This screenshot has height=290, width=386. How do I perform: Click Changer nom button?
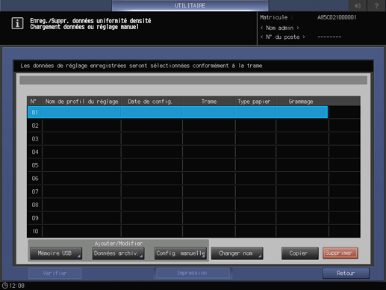click(x=237, y=253)
